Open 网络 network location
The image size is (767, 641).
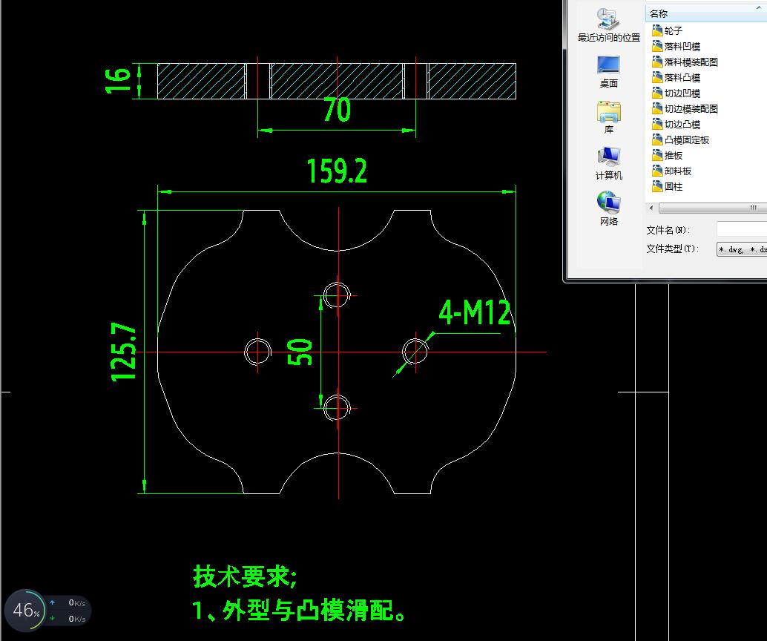tap(608, 209)
